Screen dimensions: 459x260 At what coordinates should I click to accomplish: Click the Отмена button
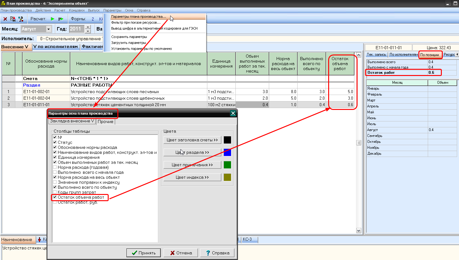181,253
